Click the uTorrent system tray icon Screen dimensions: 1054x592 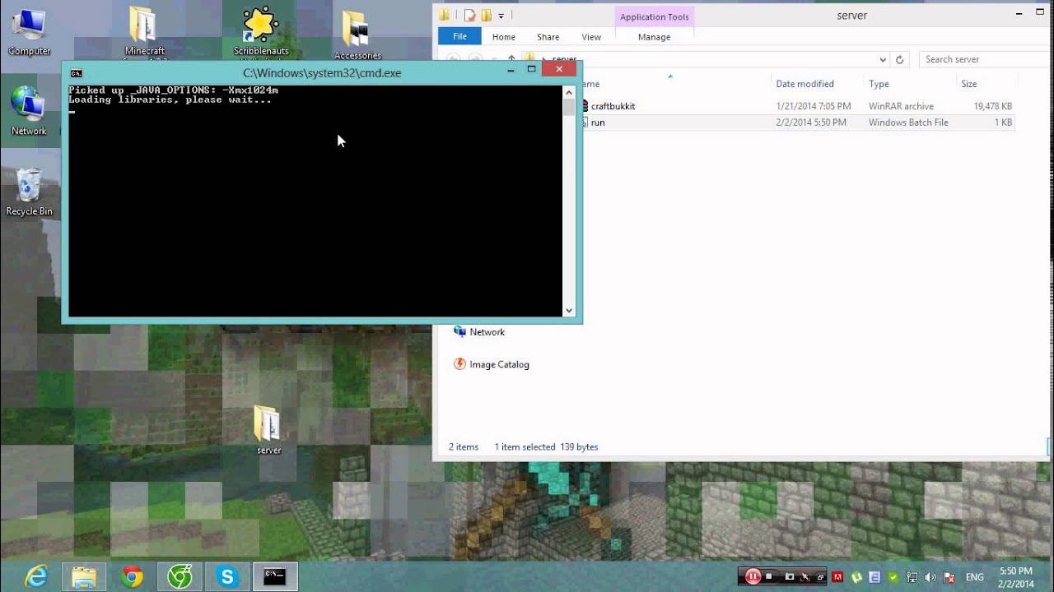pos(856,577)
